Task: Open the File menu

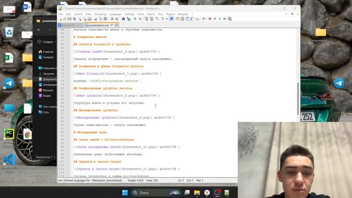Action: click(61, 14)
